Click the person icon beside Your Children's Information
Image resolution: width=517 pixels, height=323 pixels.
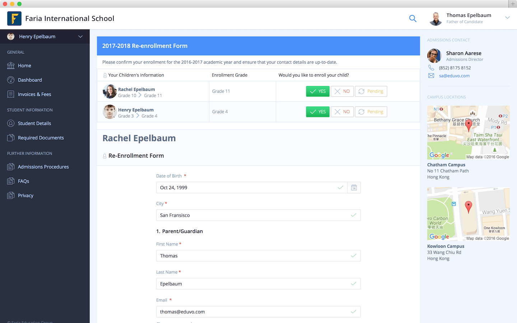coord(105,75)
